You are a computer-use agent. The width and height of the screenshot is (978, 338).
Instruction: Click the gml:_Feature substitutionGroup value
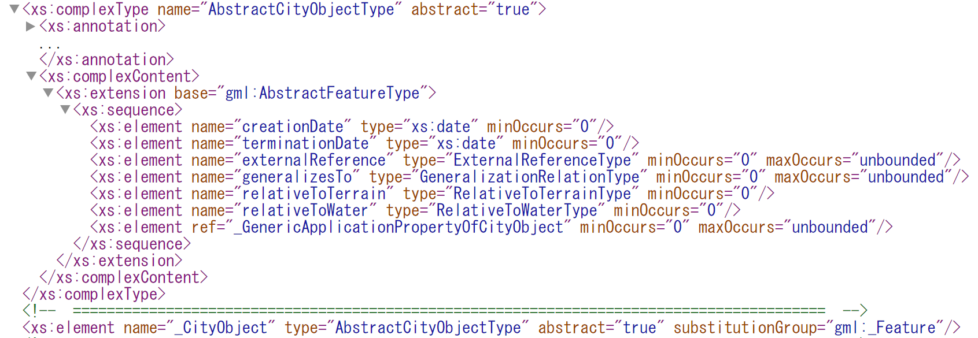click(885, 328)
